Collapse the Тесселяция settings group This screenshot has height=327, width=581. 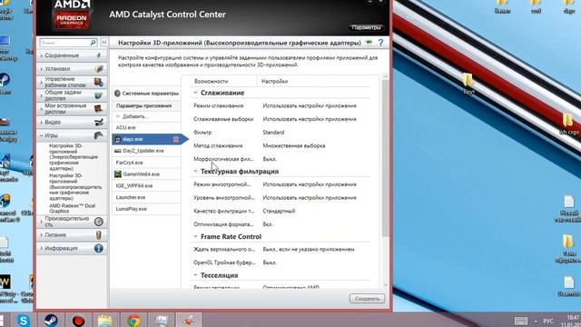pyautogui.click(x=196, y=275)
